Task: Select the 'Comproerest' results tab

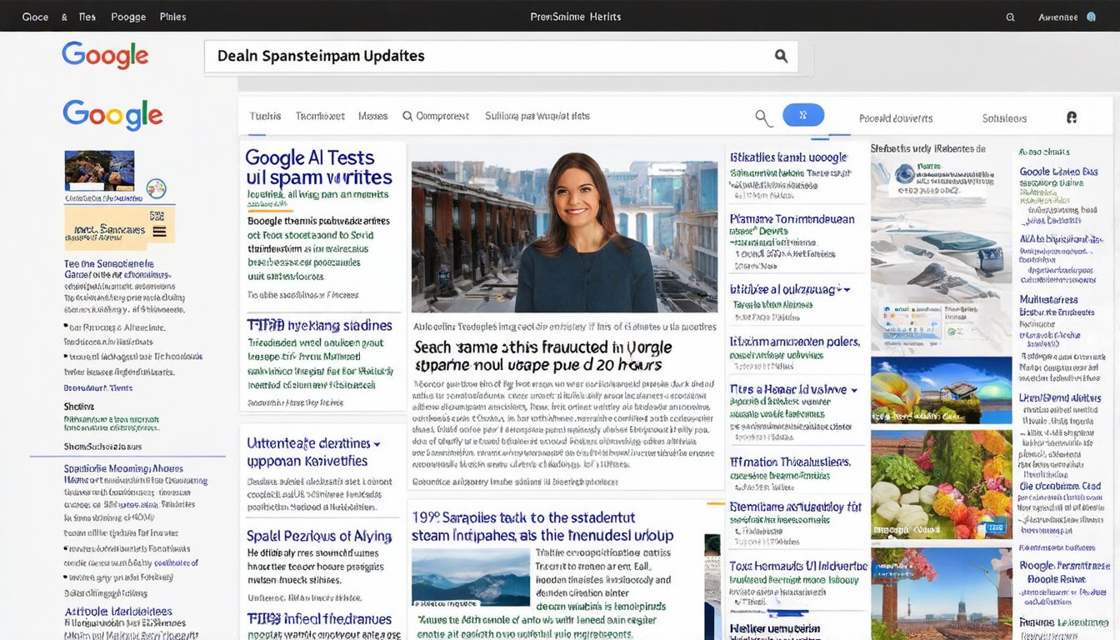Action: pos(442,116)
